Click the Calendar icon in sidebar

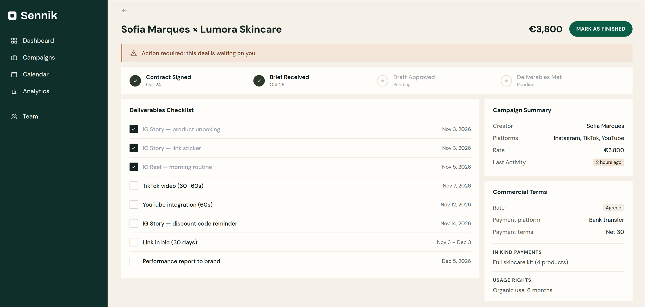[14, 74]
